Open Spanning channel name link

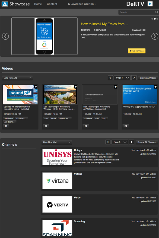(79, 221)
